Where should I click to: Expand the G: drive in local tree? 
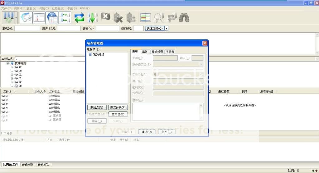[12, 82]
